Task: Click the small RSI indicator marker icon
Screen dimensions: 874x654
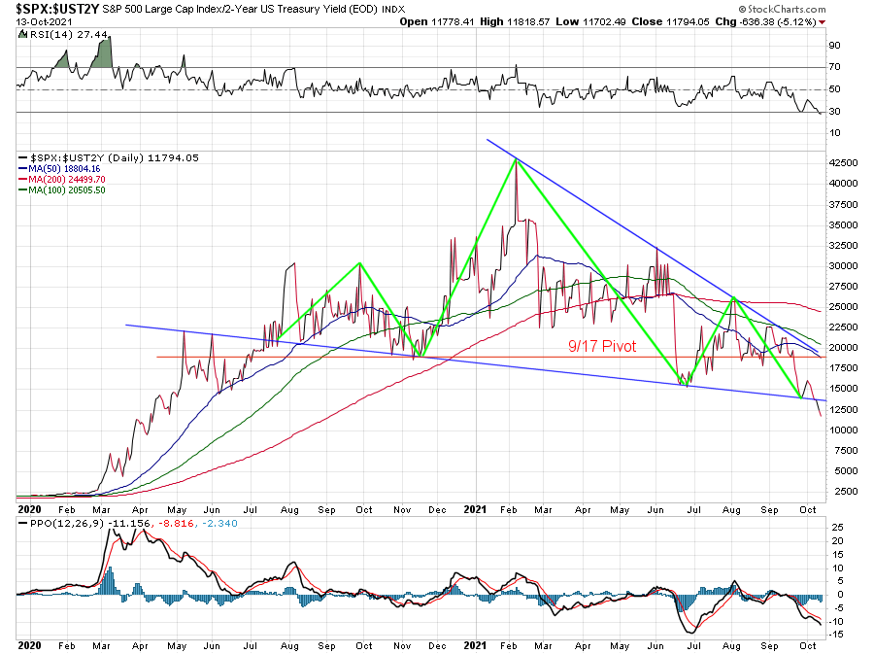Action: pyautogui.click(x=22, y=35)
